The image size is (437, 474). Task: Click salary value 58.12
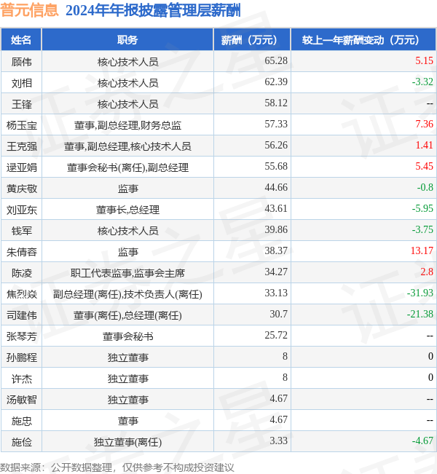point(276,103)
